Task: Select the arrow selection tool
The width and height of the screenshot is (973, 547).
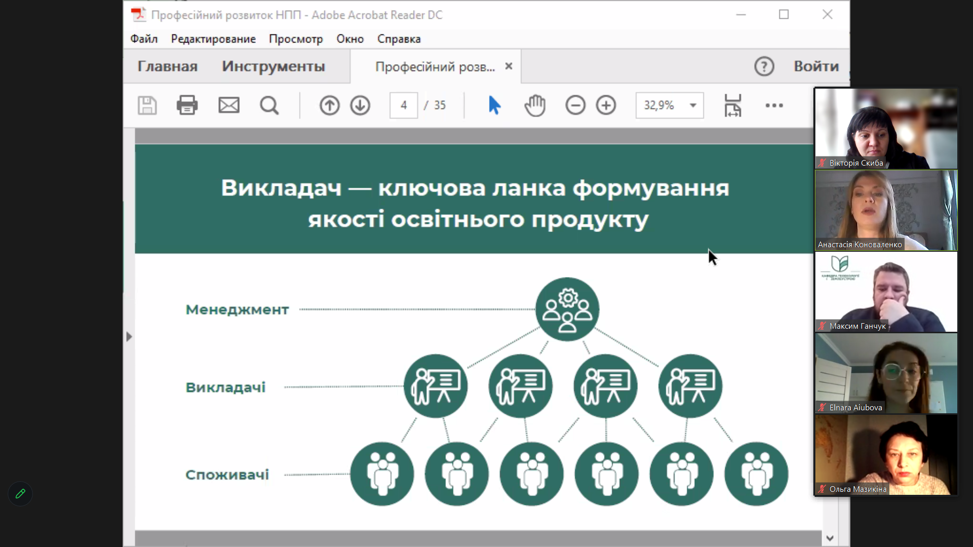Action: coord(494,105)
